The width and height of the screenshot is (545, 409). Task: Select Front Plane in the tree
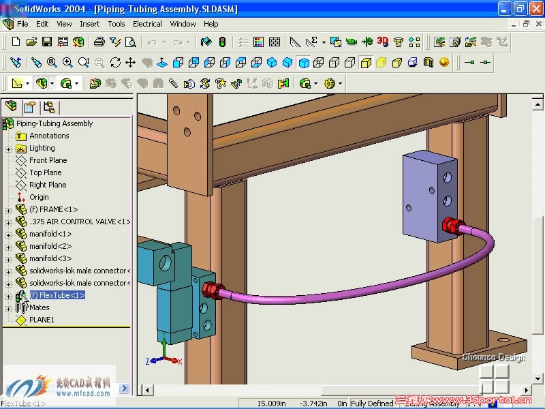click(x=48, y=160)
